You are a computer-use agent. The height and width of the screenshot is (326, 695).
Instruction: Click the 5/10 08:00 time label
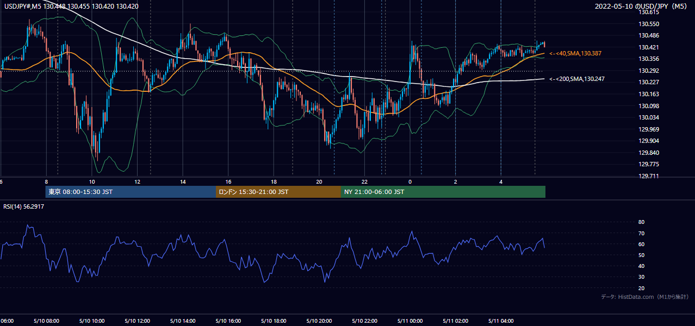point(48,321)
